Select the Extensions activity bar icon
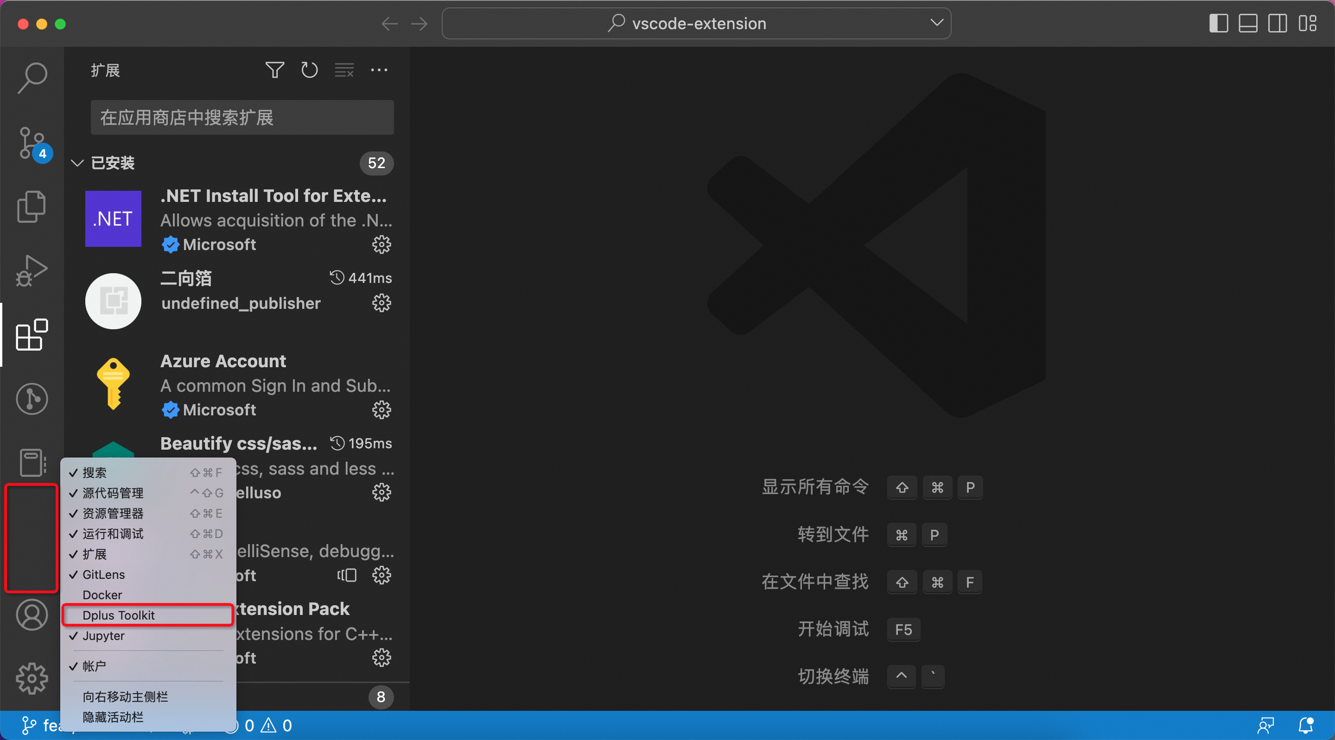 tap(32, 334)
